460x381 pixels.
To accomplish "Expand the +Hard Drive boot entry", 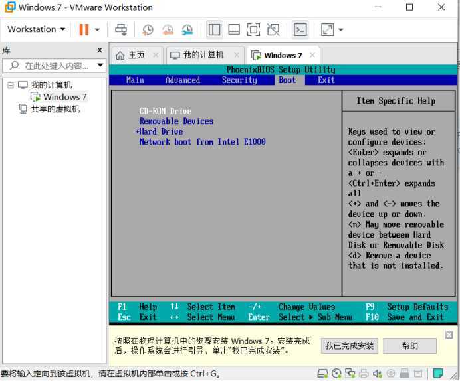I will (160, 131).
